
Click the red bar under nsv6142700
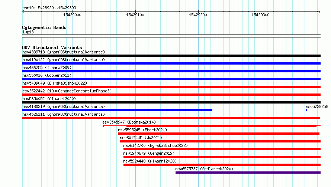(x=222, y=149)
